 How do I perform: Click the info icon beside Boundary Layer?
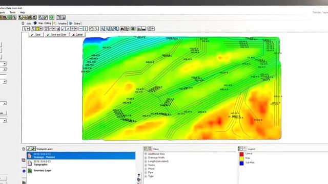24,171
